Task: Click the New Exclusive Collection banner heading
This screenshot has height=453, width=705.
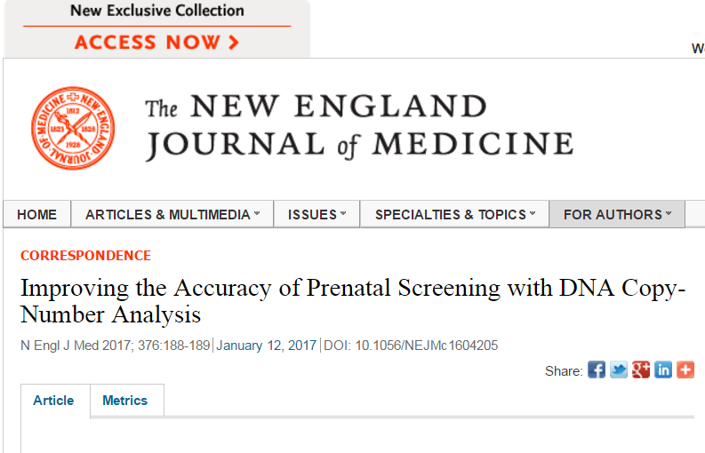Action: click(x=157, y=11)
